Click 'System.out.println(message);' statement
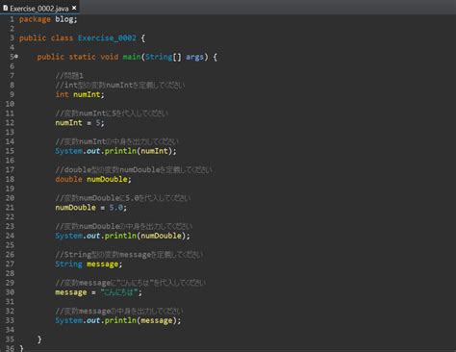 (x=118, y=320)
